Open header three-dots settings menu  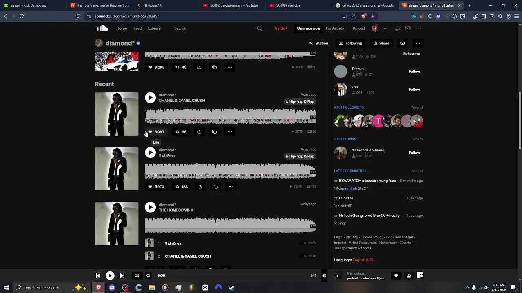click(418, 28)
